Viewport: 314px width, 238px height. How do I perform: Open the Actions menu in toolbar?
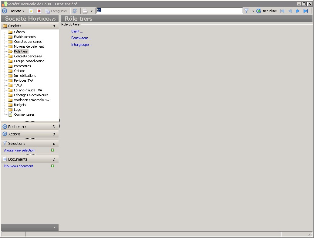pos(17,11)
